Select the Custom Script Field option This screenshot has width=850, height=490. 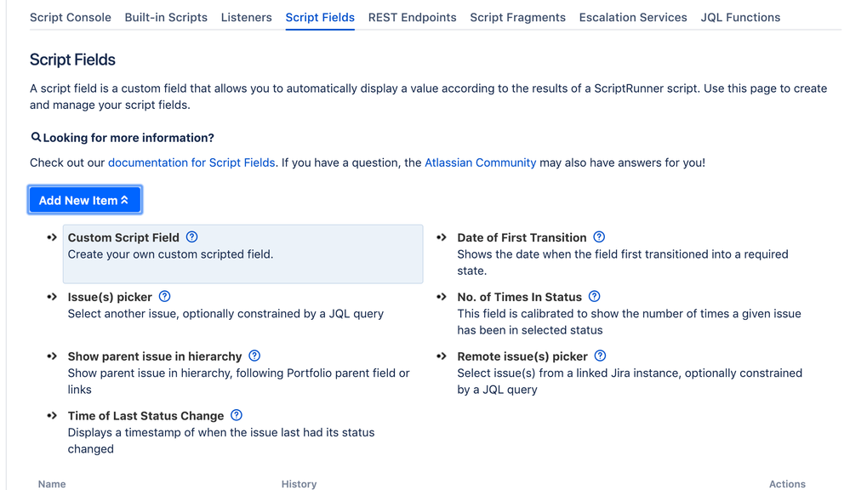(x=124, y=237)
